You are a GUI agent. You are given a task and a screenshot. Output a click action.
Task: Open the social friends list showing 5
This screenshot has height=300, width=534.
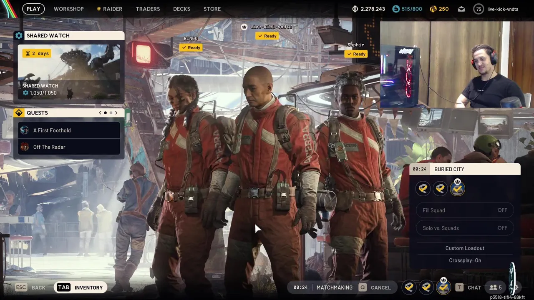click(x=496, y=287)
